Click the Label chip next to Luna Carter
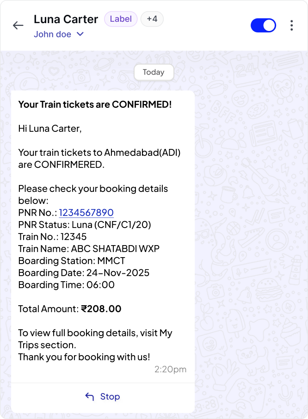The image size is (308, 419). pos(121,19)
